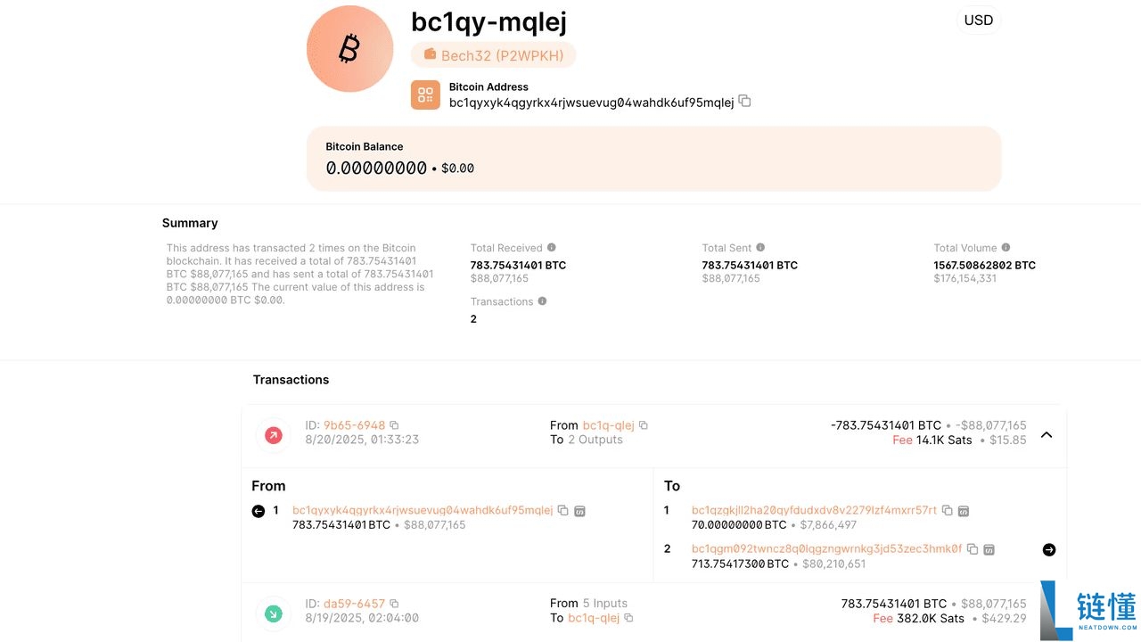Copy transaction ID 9b65-6948
The image size is (1141, 642).
click(394, 425)
